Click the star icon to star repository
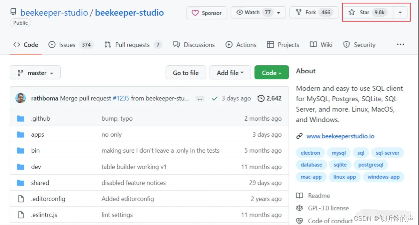This screenshot has width=419, height=225. 352,12
